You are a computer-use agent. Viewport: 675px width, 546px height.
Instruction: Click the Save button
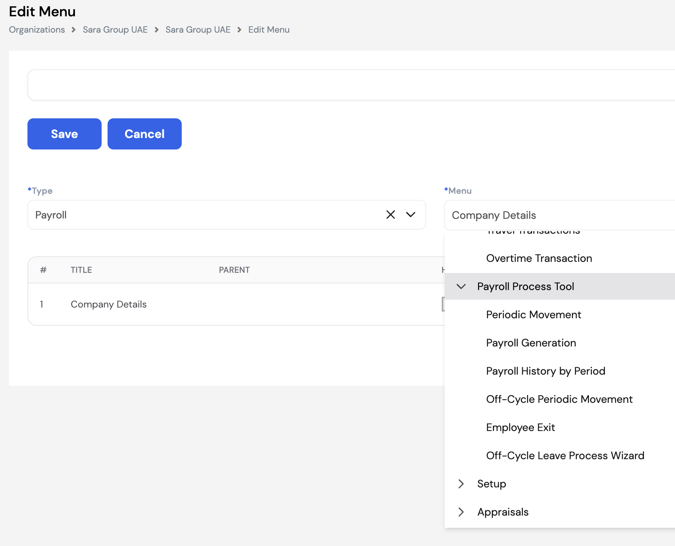point(65,134)
